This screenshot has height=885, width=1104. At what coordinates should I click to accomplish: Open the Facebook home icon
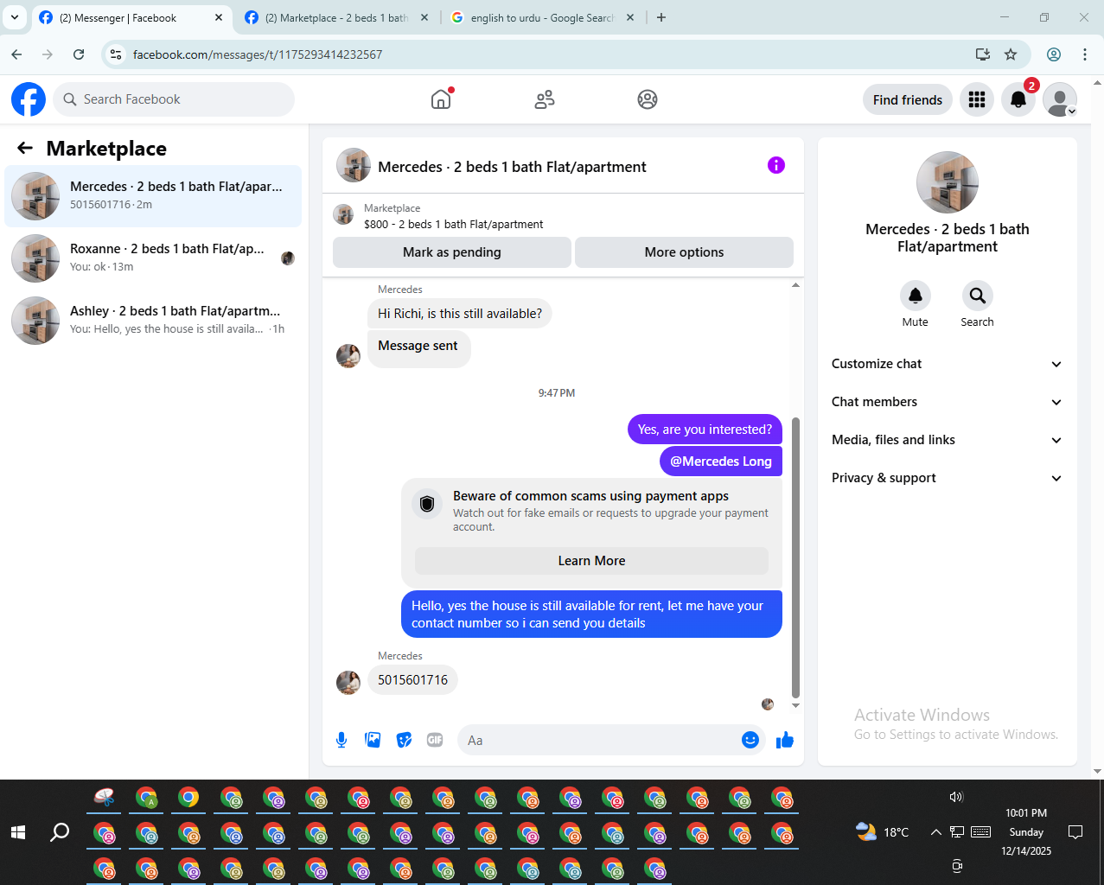pyautogui.click(x=441, y=99)
